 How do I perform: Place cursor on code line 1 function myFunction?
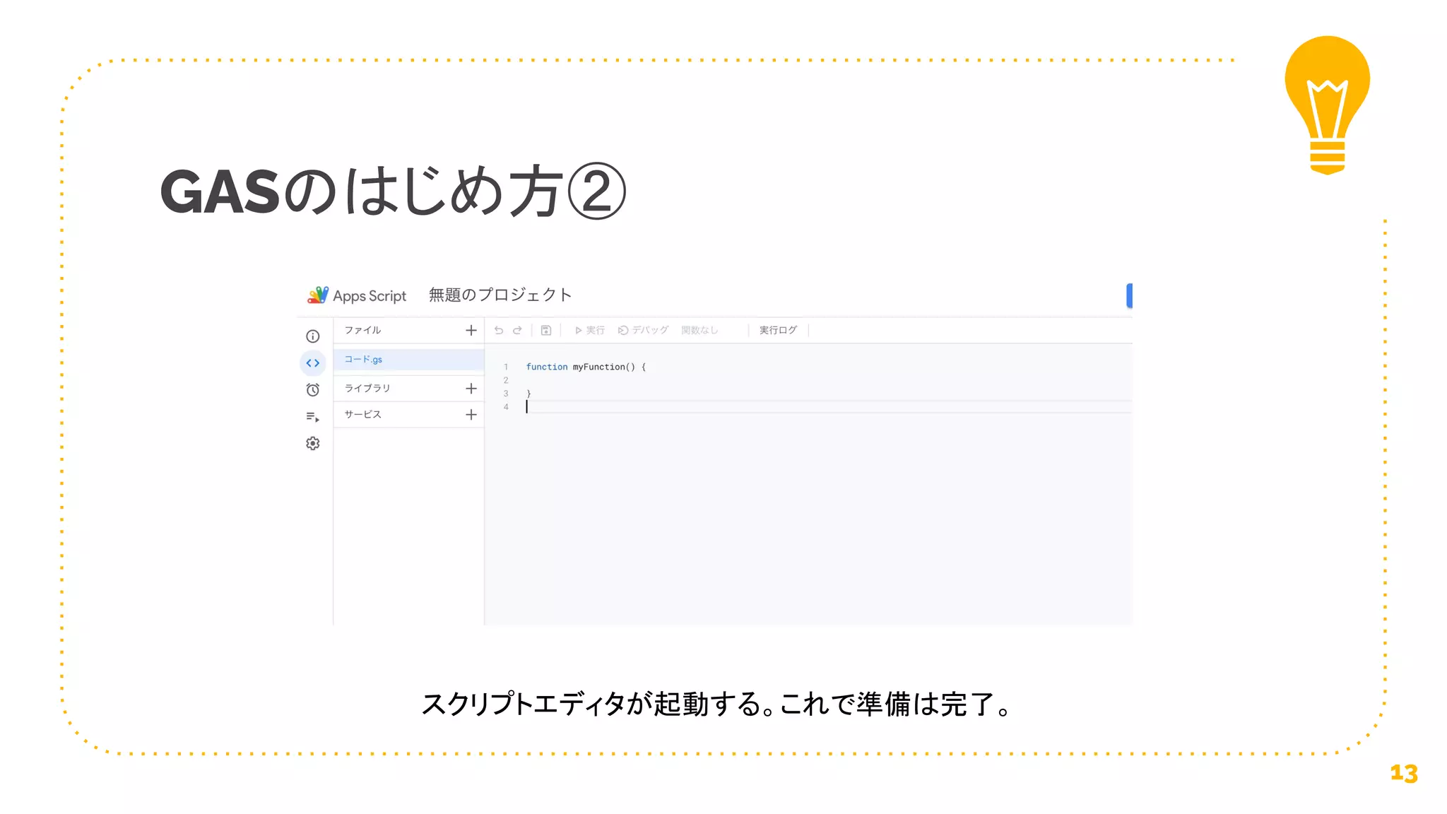[x=586, y=367]
